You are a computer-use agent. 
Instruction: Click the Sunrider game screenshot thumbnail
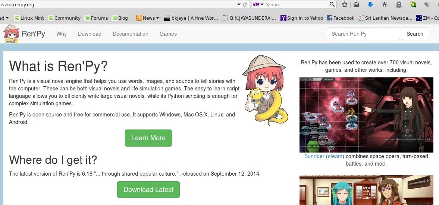click(x=366, y=115)
